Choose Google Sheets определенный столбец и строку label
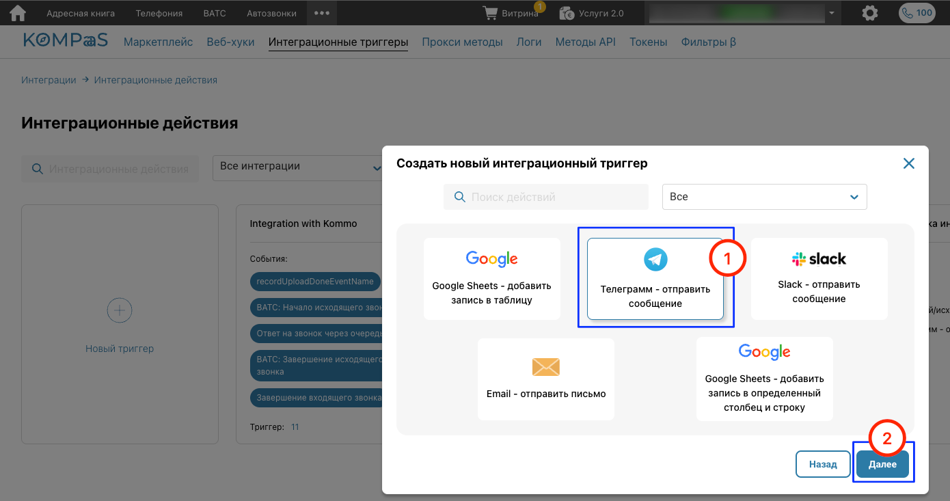 (764, 393)
